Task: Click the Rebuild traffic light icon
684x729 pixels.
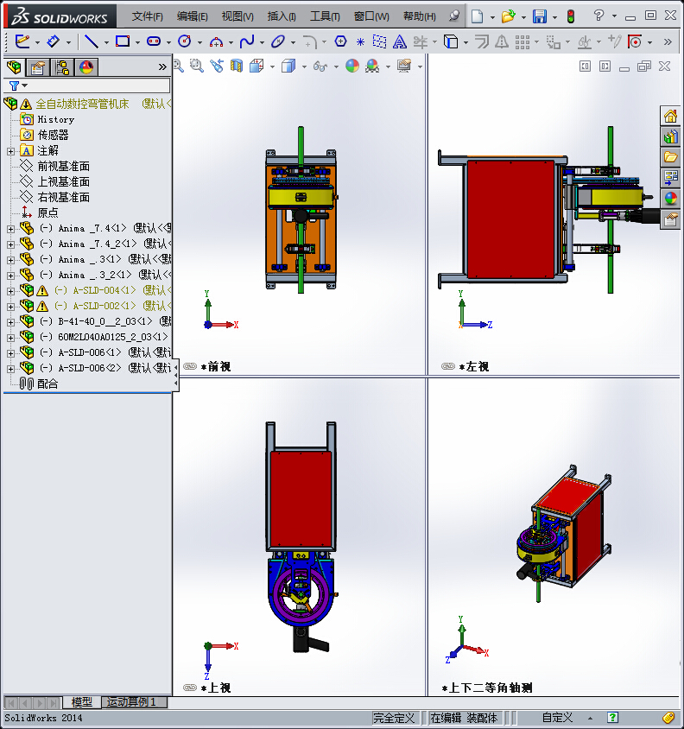Action: [x=571, y=16]
